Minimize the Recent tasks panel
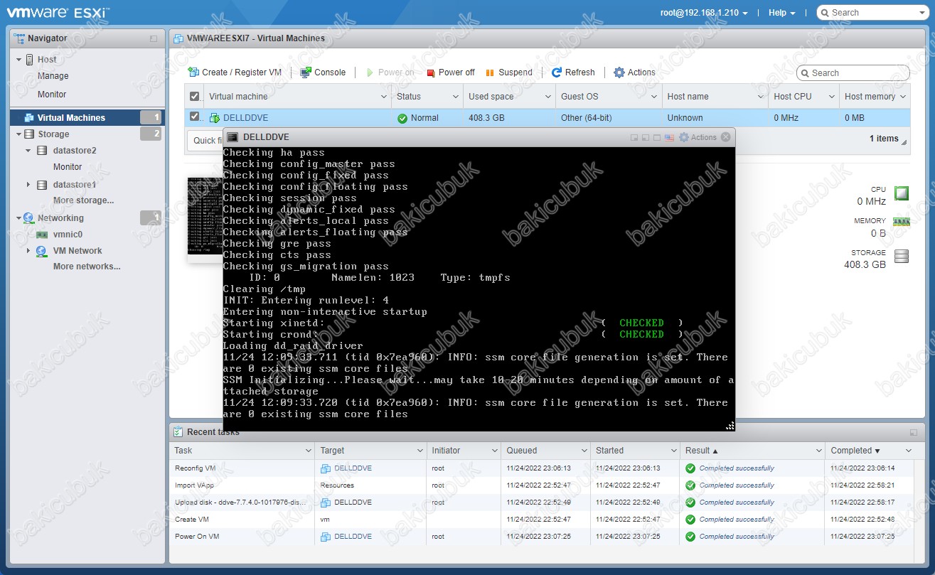Image resolution: width=935 pixels, height=575 pixels. point(913,432)
